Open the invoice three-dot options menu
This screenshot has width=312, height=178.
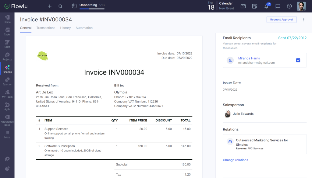point(303,19)
